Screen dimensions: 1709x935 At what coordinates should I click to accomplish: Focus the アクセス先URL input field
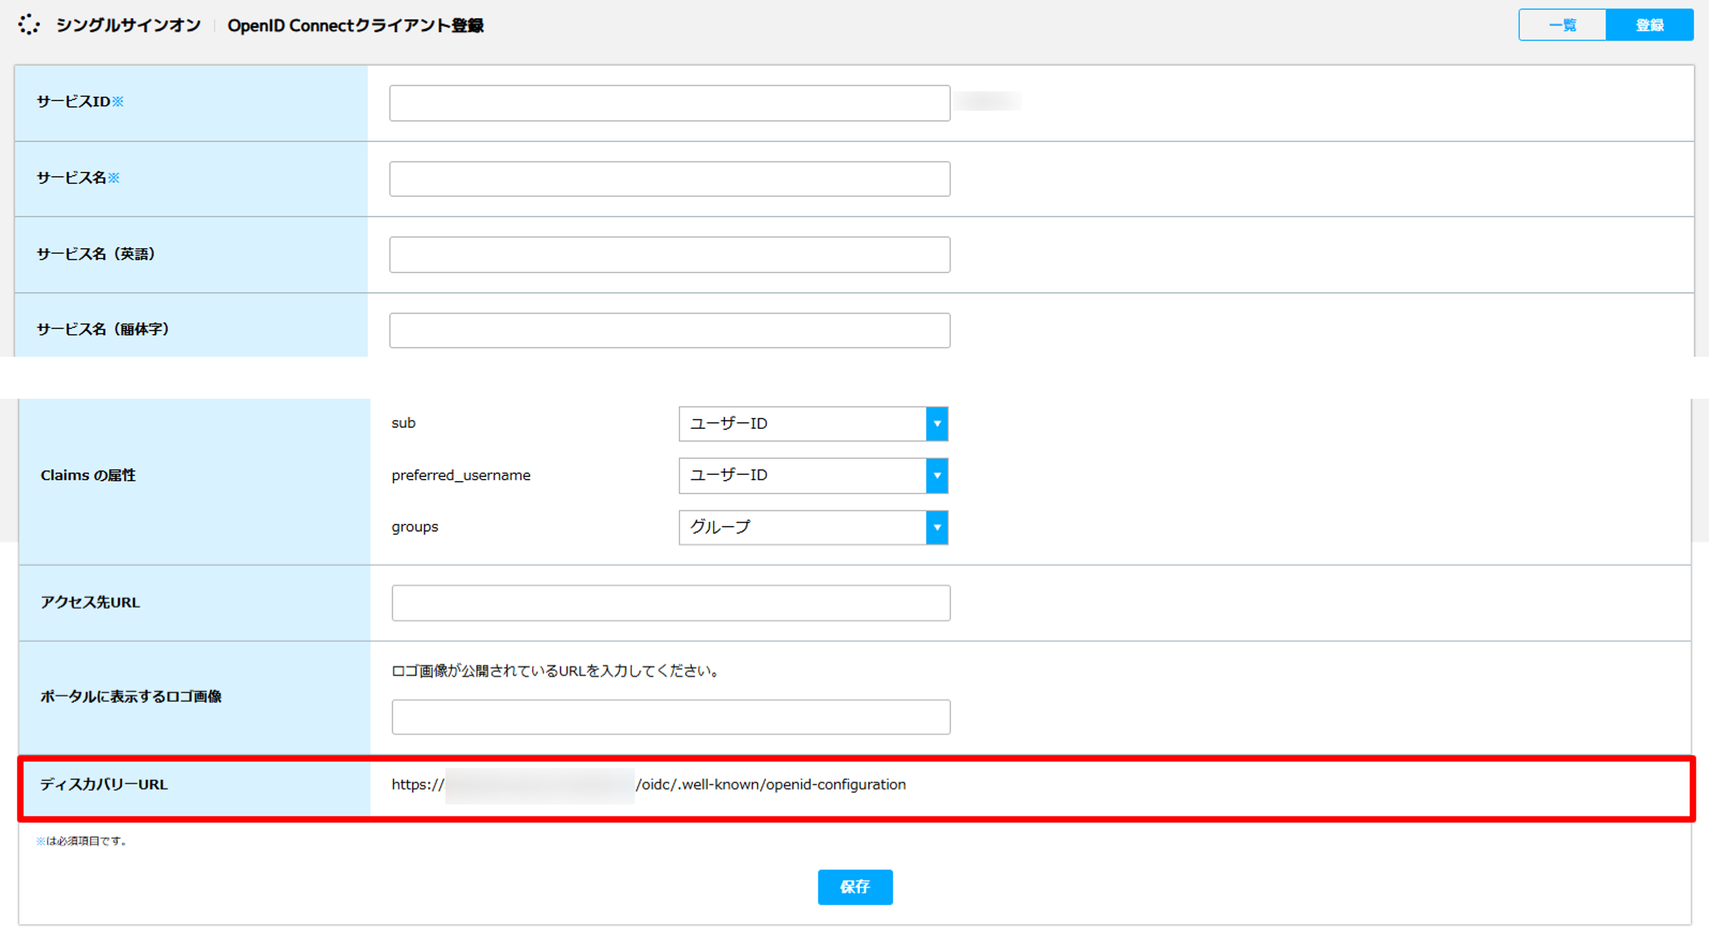pos(671,603)
